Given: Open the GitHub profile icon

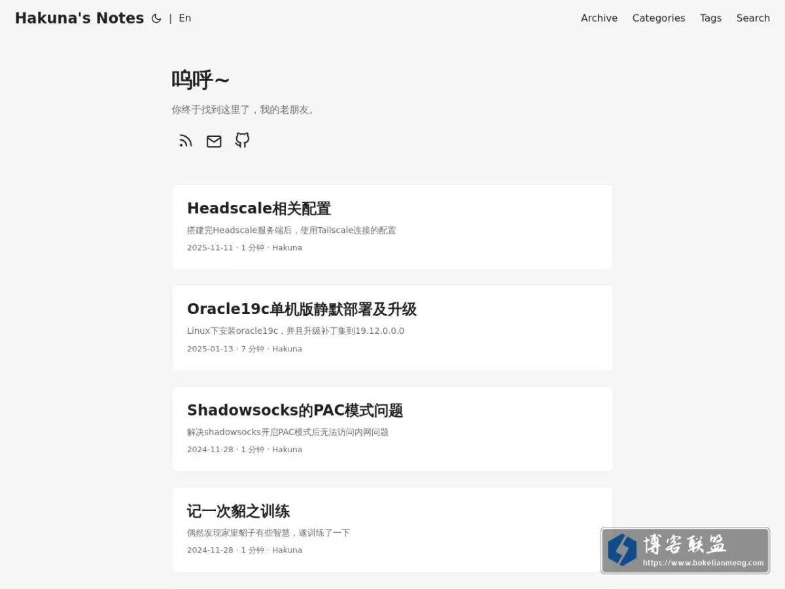Looking at the screenshot, I should pyautogui.click(x=243, y=141).
